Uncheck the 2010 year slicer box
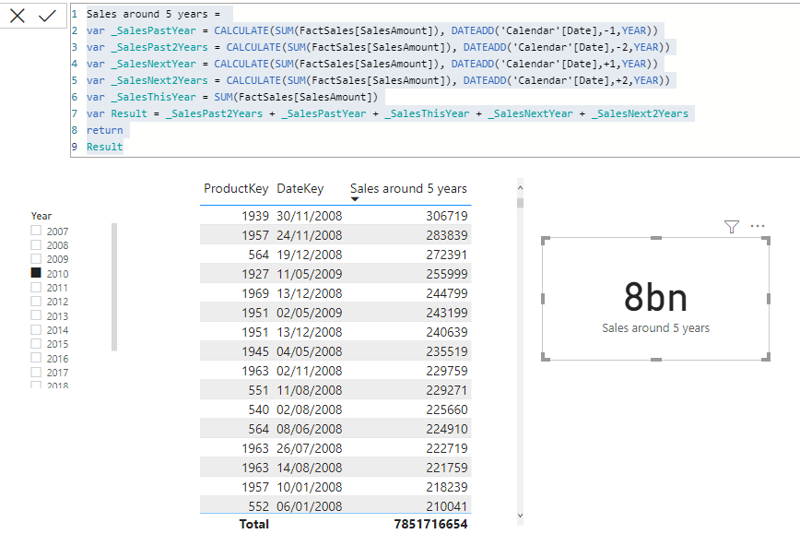The width and height of the screenshot is (800, 534). point(36,273)
